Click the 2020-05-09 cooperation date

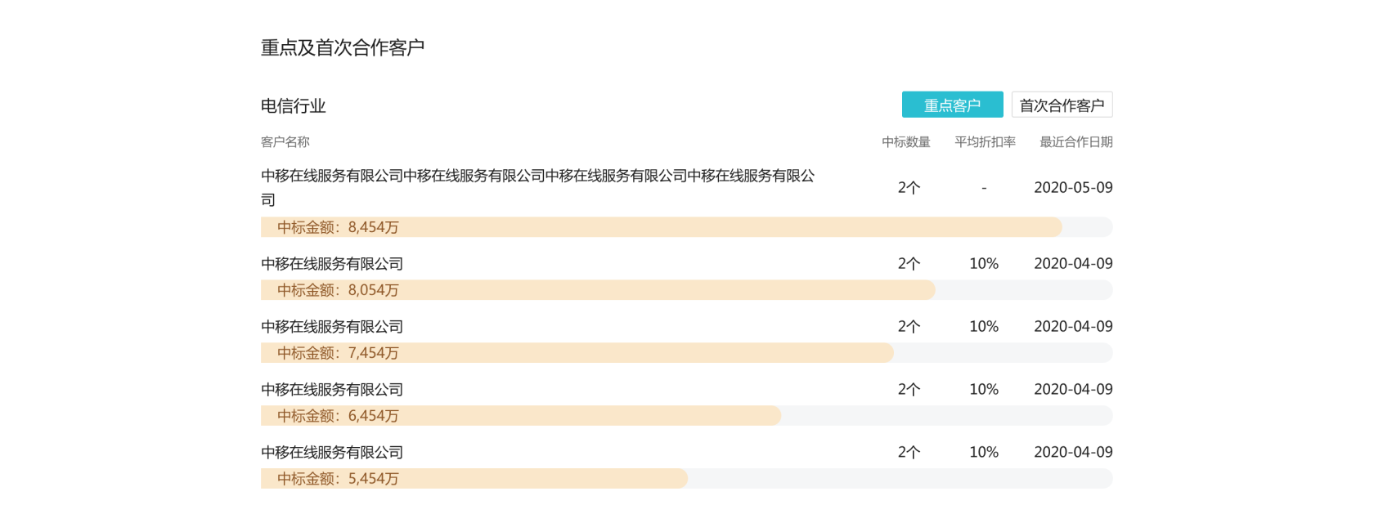point(1073,188)
